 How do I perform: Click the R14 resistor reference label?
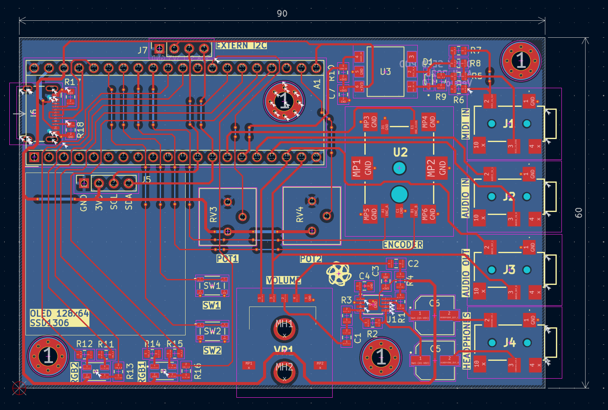point(153,344)
